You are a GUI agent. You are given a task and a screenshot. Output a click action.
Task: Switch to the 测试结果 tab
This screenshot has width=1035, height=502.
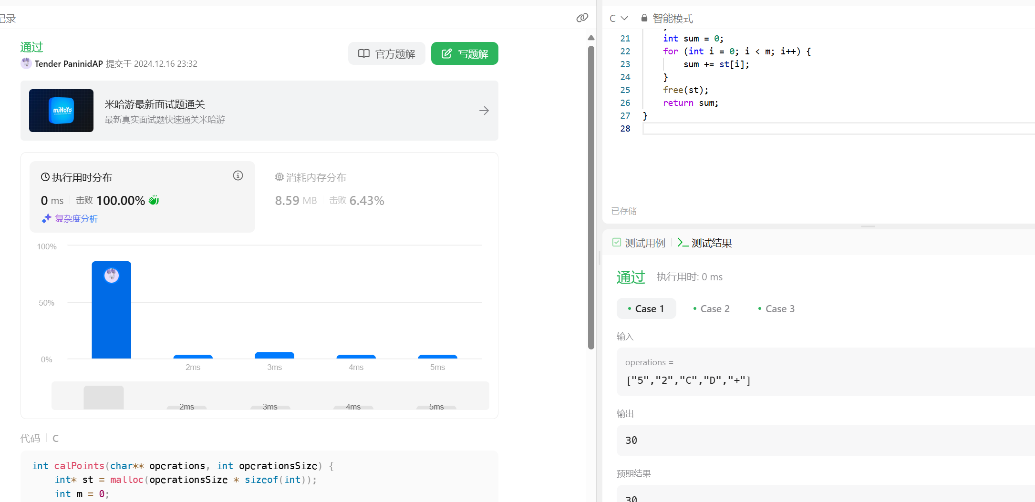click(705, 243)
